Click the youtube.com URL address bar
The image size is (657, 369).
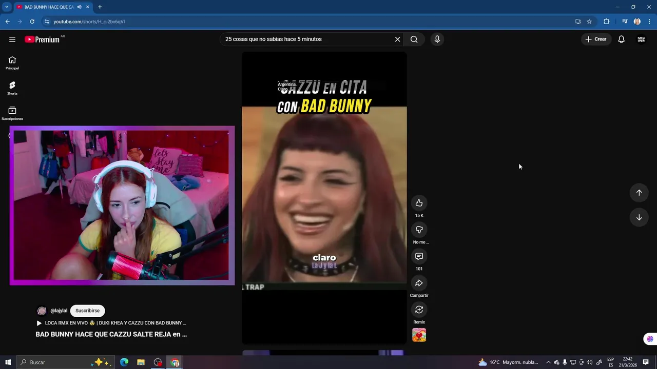point(308,22)
